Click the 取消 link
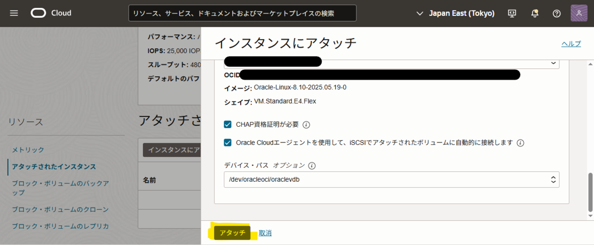 pyautogui.click(x=265, y=233)
